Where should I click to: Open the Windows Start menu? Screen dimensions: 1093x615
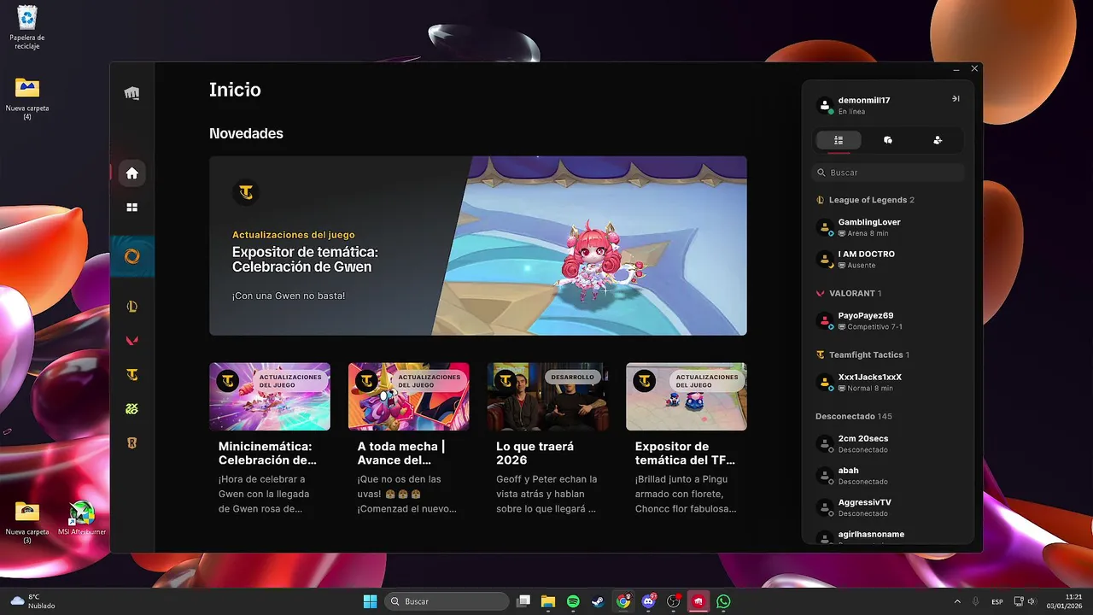[x=370, y=601]
